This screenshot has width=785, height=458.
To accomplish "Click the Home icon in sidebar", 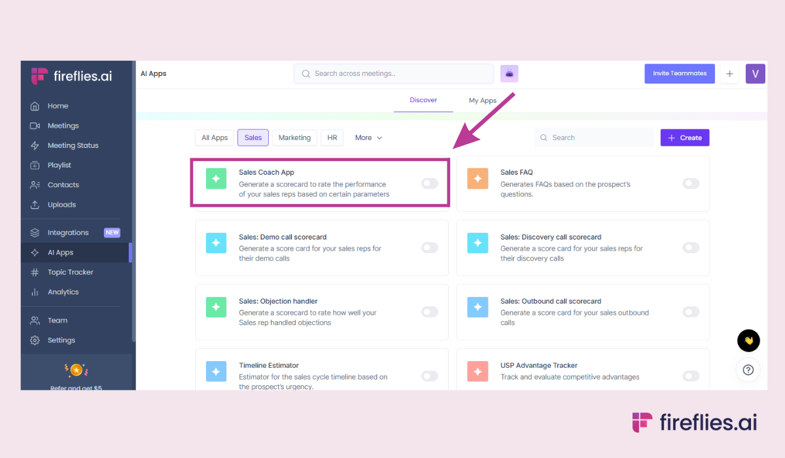I will coord(35,106).
